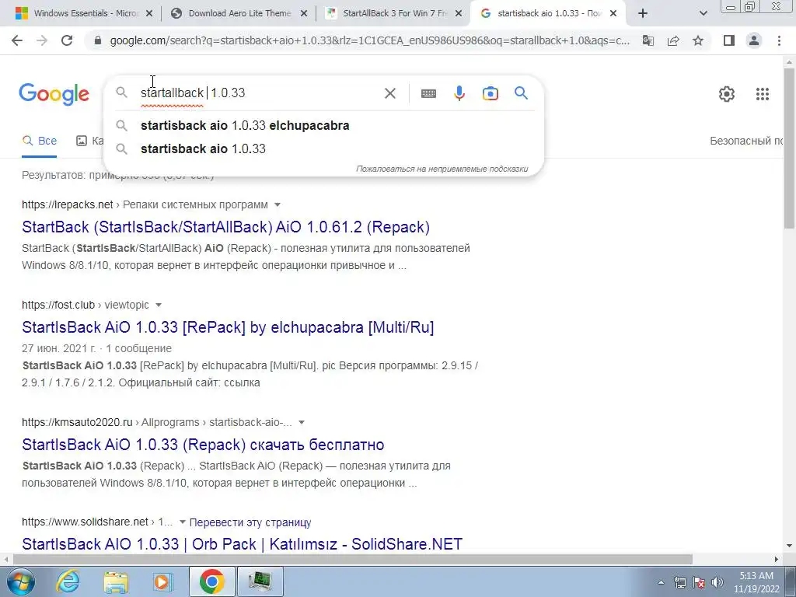Open the Google apps grid
796x597 pixels.
(x=763, y=94)
